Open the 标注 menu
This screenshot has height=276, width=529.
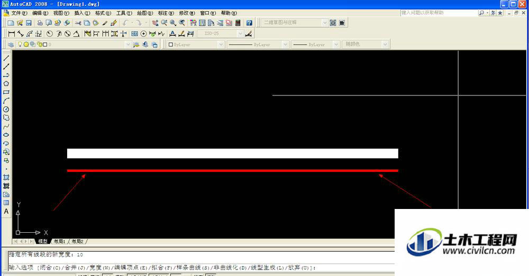pyautogui.click(x=166, y=13)
